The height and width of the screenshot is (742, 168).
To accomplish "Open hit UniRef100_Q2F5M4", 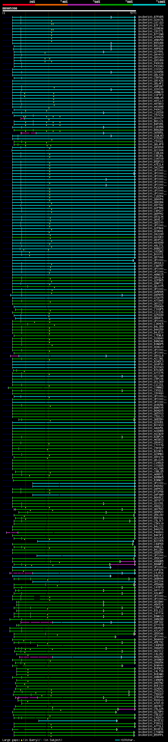I will click(x=151, y=208).
